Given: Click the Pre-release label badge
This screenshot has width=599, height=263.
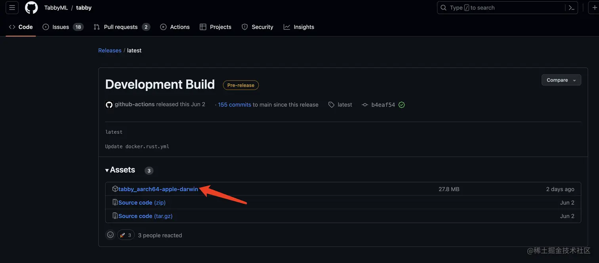Looking at the screenshot, I should pyautogui.click(x=241, y=85).
